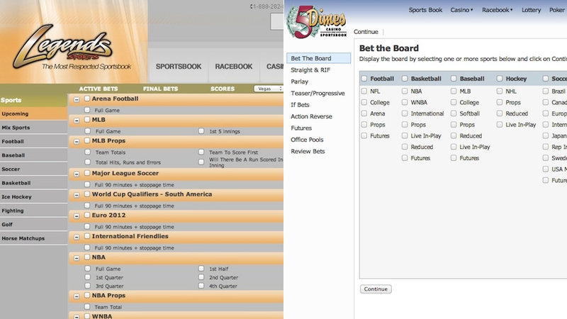Image resolution: width=567 pixels, height=319 pixels.
Task: Select Bet The Board in left menu
Action: click(318, 58)
